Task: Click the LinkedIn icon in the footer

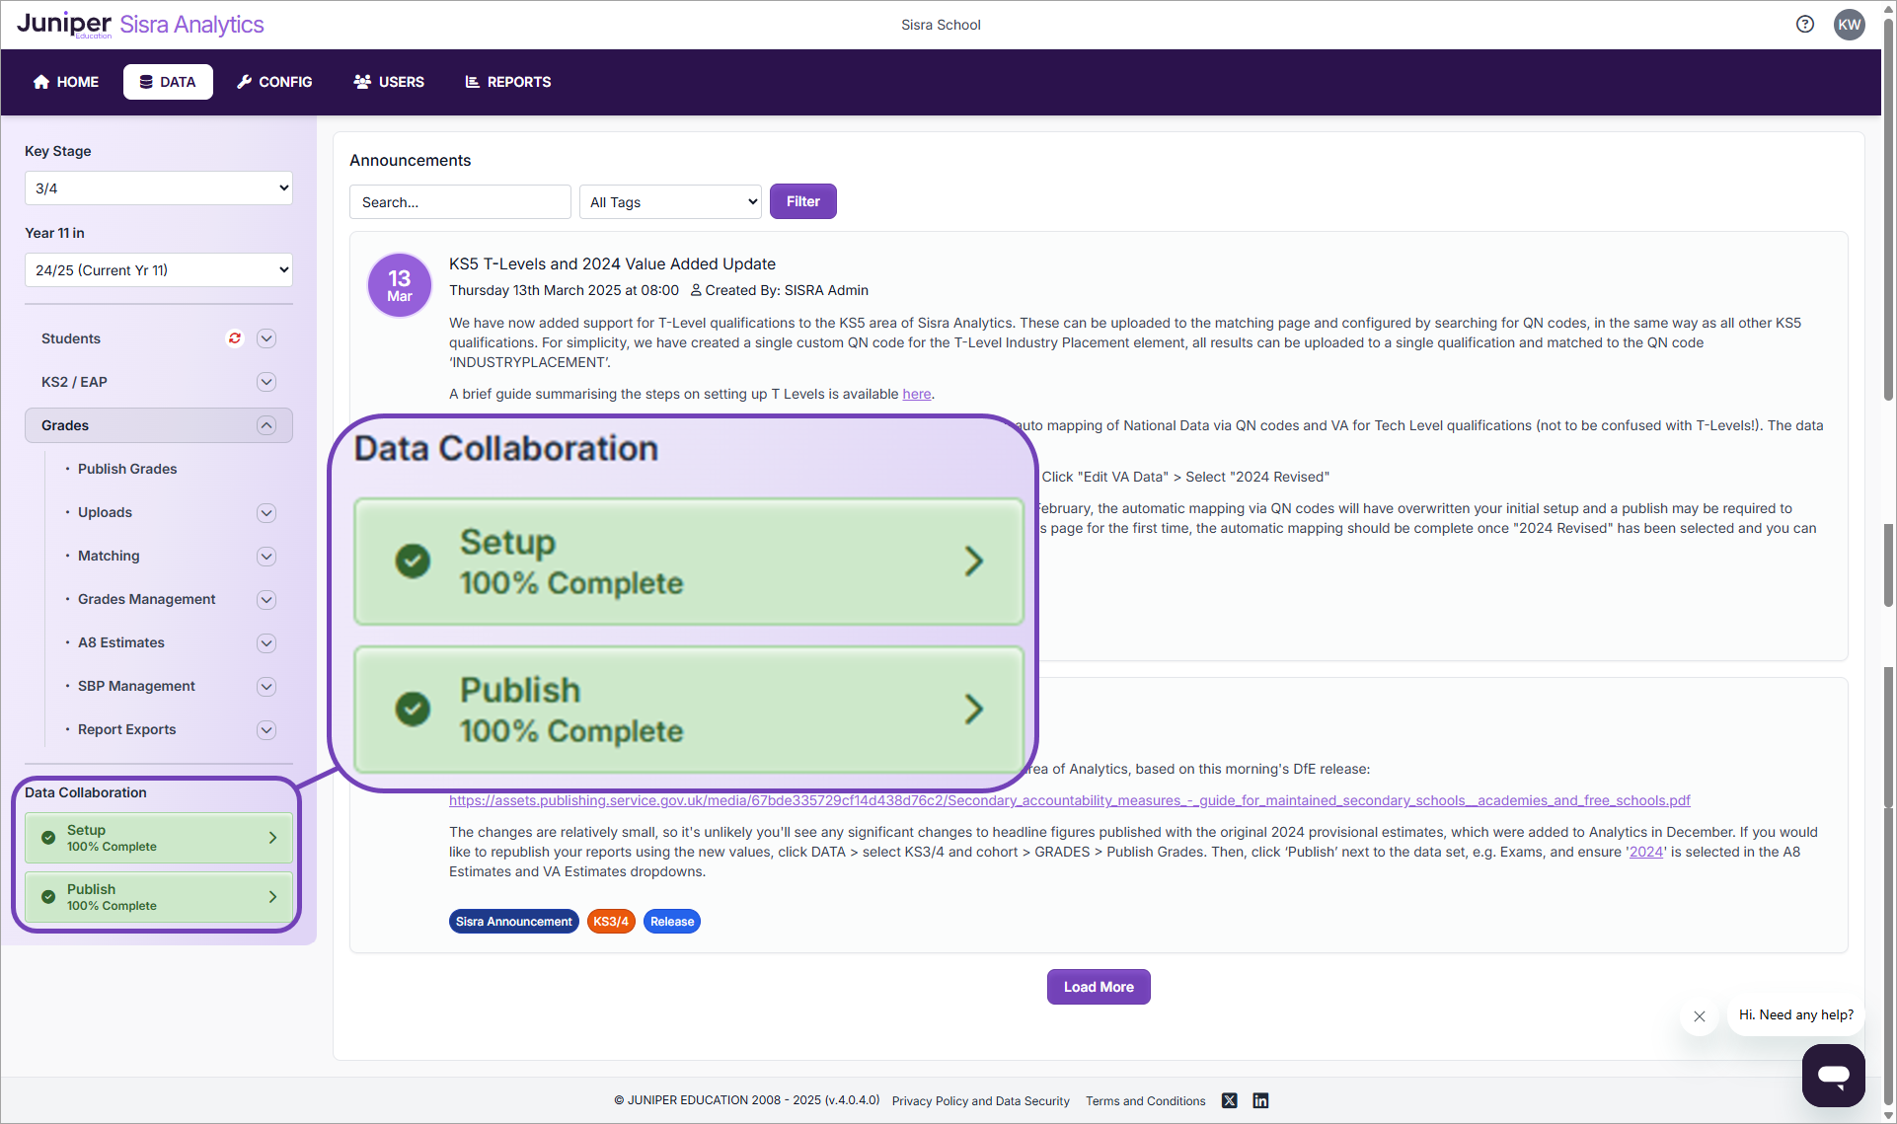Action: 1260,1100
